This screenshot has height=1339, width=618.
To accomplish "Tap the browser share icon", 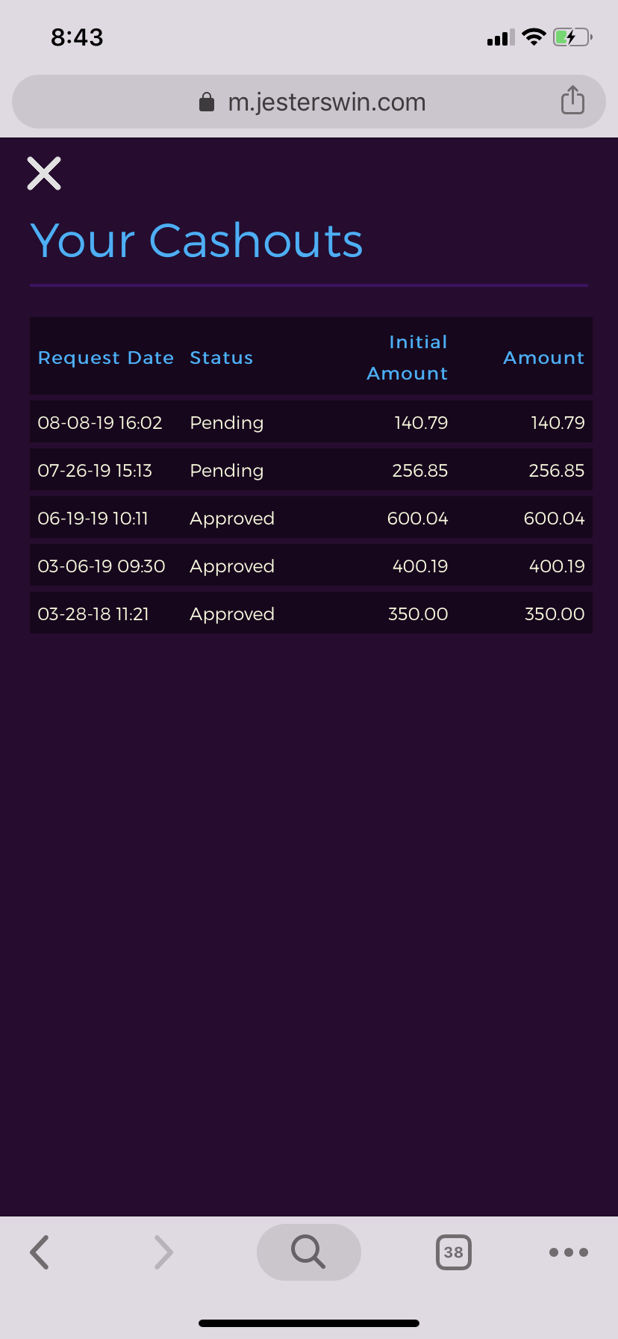I will pyautogui.click(x=572, y=100).
